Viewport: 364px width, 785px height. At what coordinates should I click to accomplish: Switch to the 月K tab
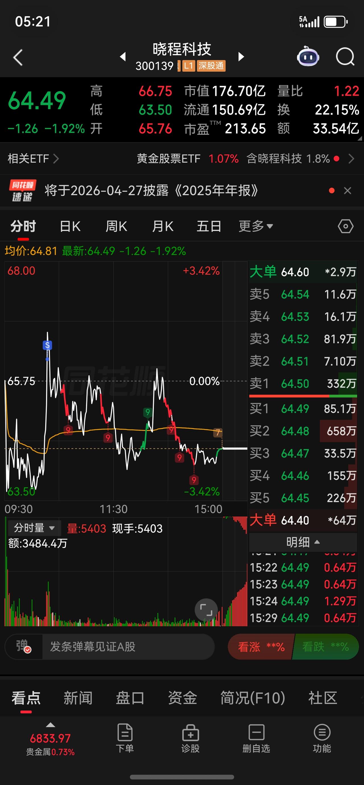(x=163, y=226)
